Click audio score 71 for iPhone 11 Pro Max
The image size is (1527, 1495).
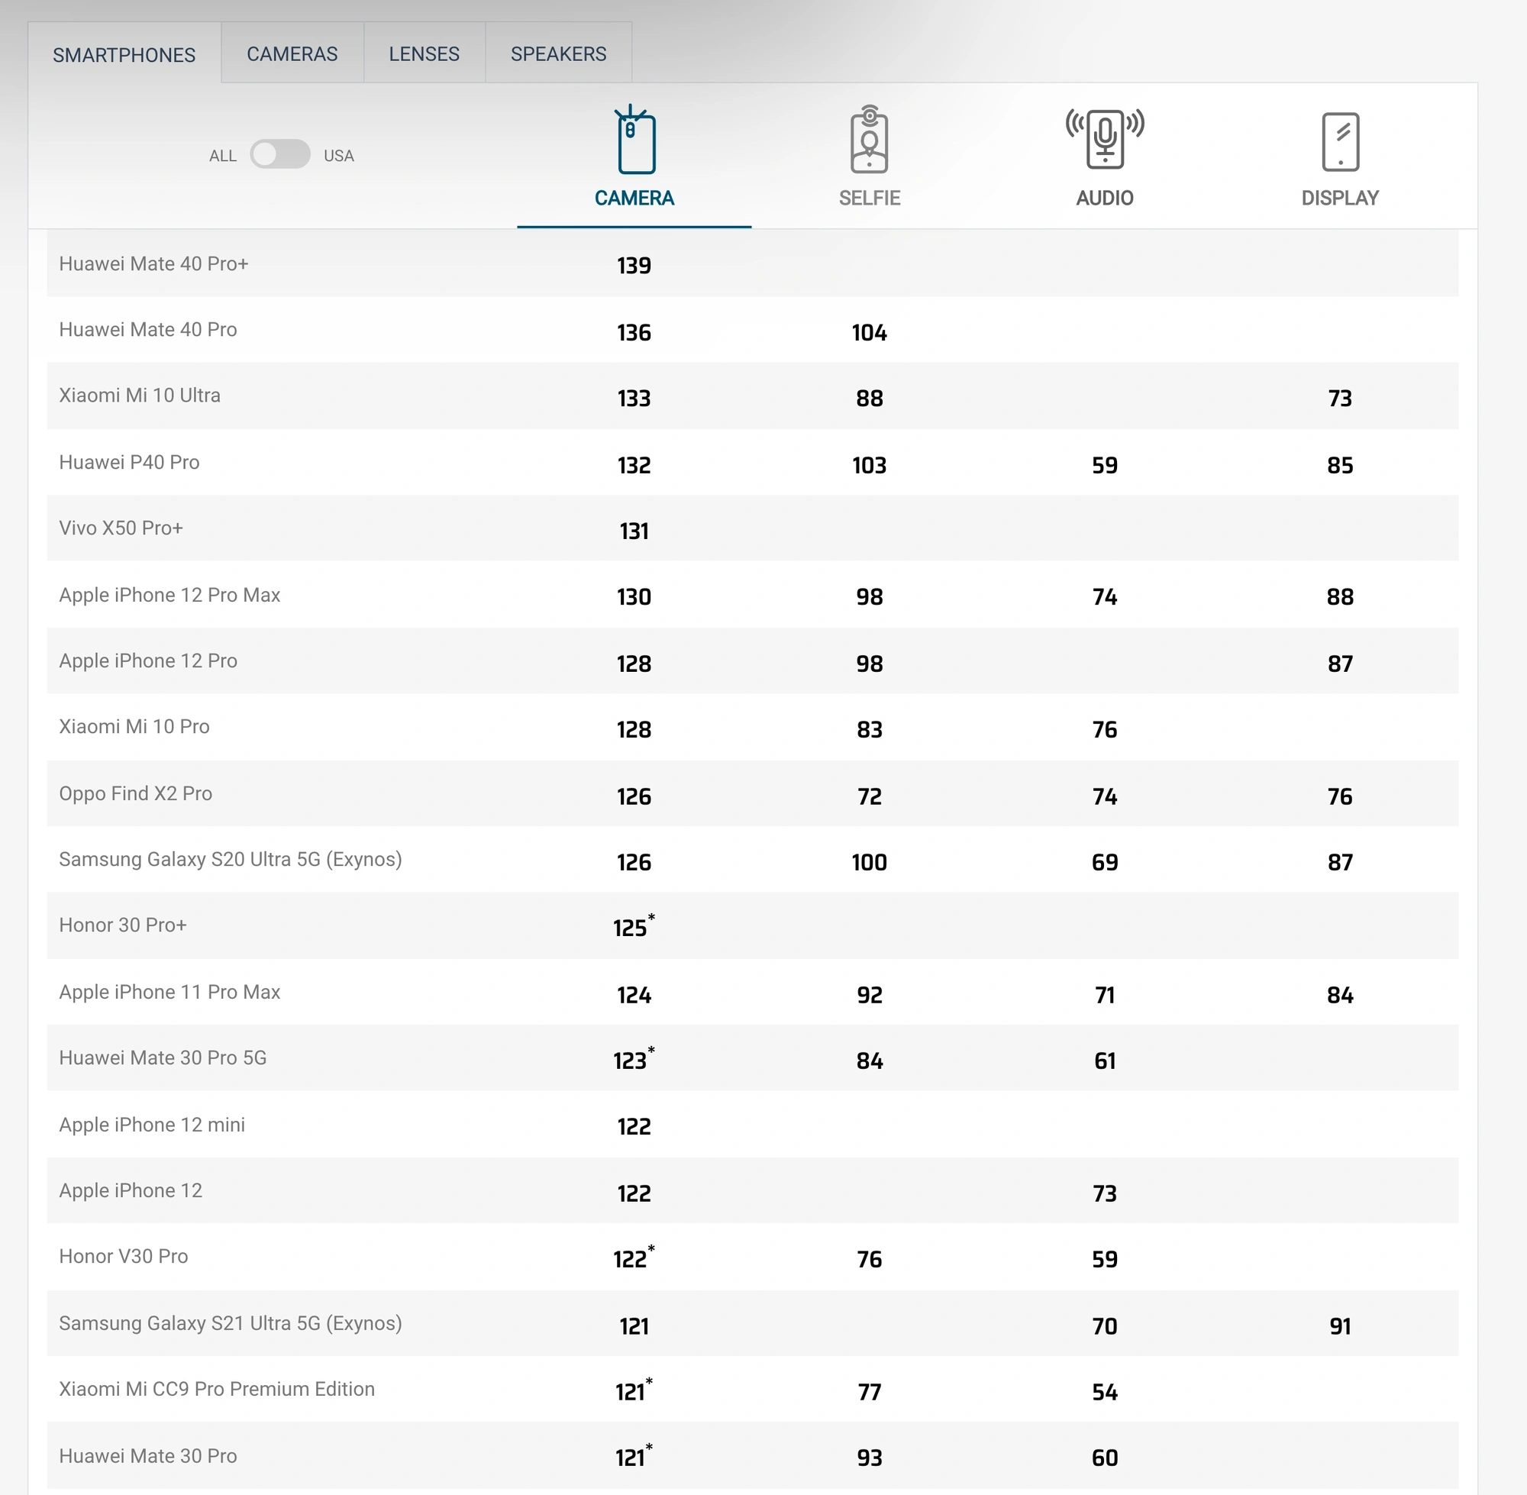click(1105, 996)
